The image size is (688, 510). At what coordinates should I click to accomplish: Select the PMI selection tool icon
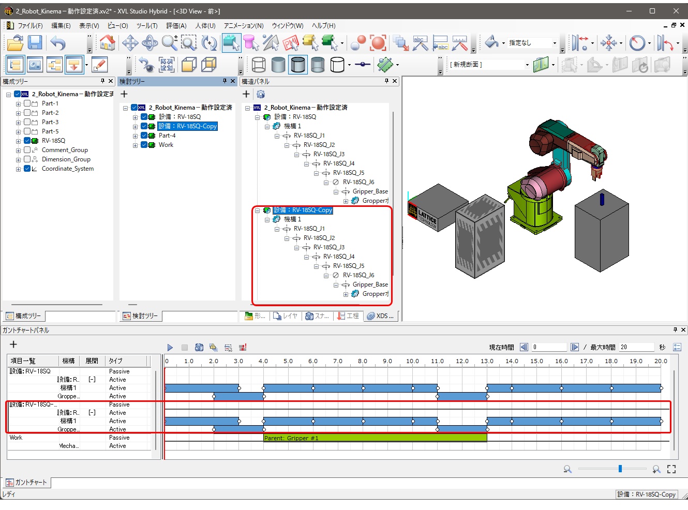coord(290,43)
